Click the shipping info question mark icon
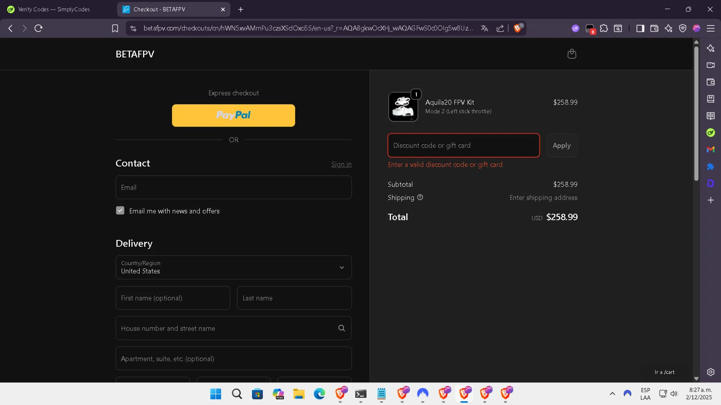The width and height of the screenshot is (721, 405). point(420,197)
